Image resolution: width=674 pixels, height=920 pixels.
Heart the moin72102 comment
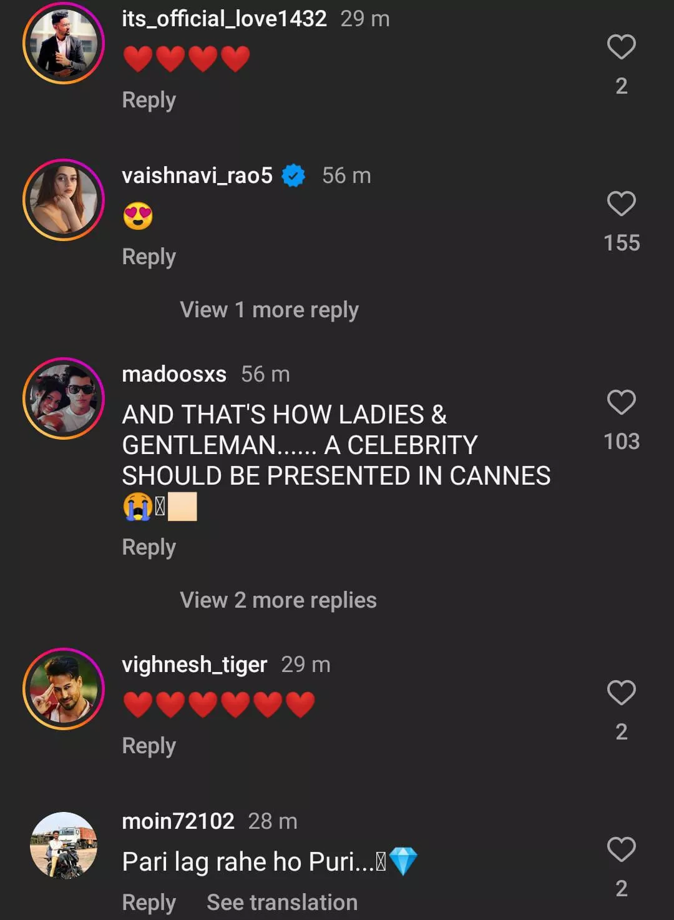coord(621,849)
